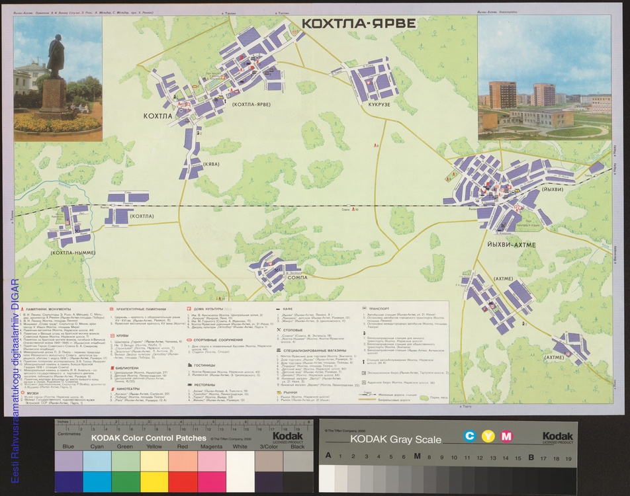
Task: Click the solid cyan color patch
Action: [97, 481]
